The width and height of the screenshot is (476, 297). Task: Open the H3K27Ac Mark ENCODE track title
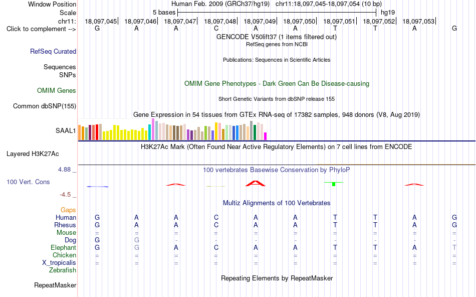pyautogui.click(x=277, y=147)
